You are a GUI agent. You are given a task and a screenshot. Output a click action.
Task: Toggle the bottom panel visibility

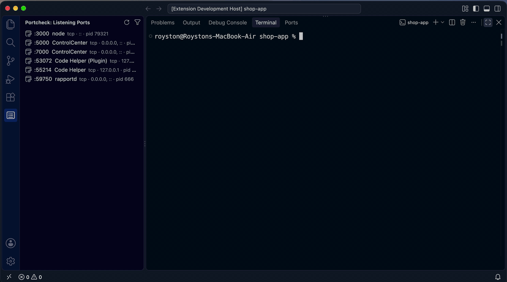[487, 8]
